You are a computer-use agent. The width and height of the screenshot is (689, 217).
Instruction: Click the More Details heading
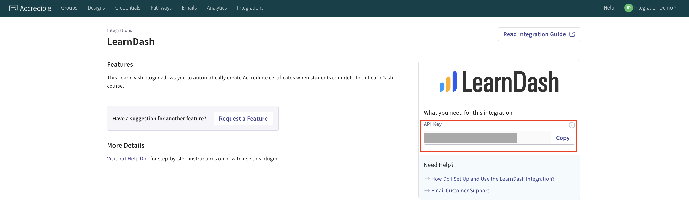pos(126,145)
